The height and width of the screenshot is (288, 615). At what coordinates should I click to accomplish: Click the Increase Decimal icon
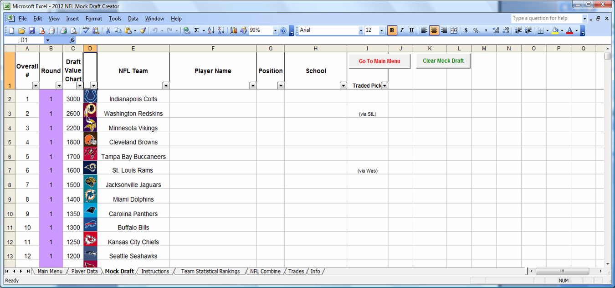(x=496, y=30)
